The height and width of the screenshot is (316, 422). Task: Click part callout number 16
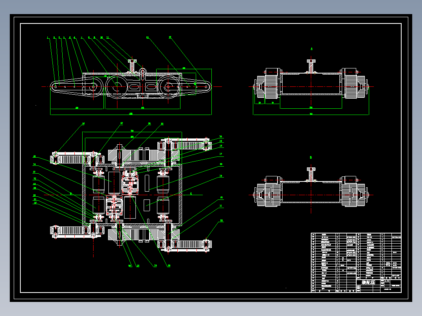click(221, 146)
